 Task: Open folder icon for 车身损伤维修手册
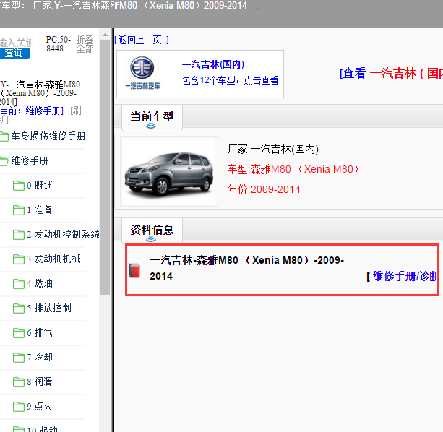pos(4,137)
